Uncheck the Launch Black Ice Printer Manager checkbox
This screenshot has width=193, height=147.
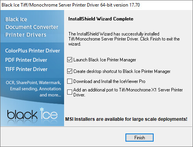pyautogui.click(x=69, y=60)
